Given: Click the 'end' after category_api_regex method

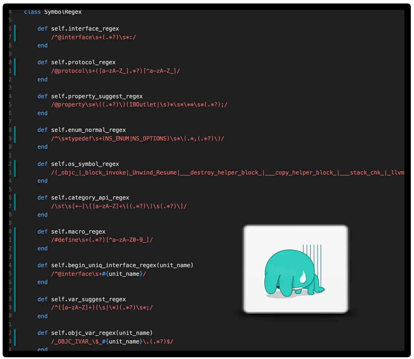Looking at the screenshot, I should coord(43,215).
